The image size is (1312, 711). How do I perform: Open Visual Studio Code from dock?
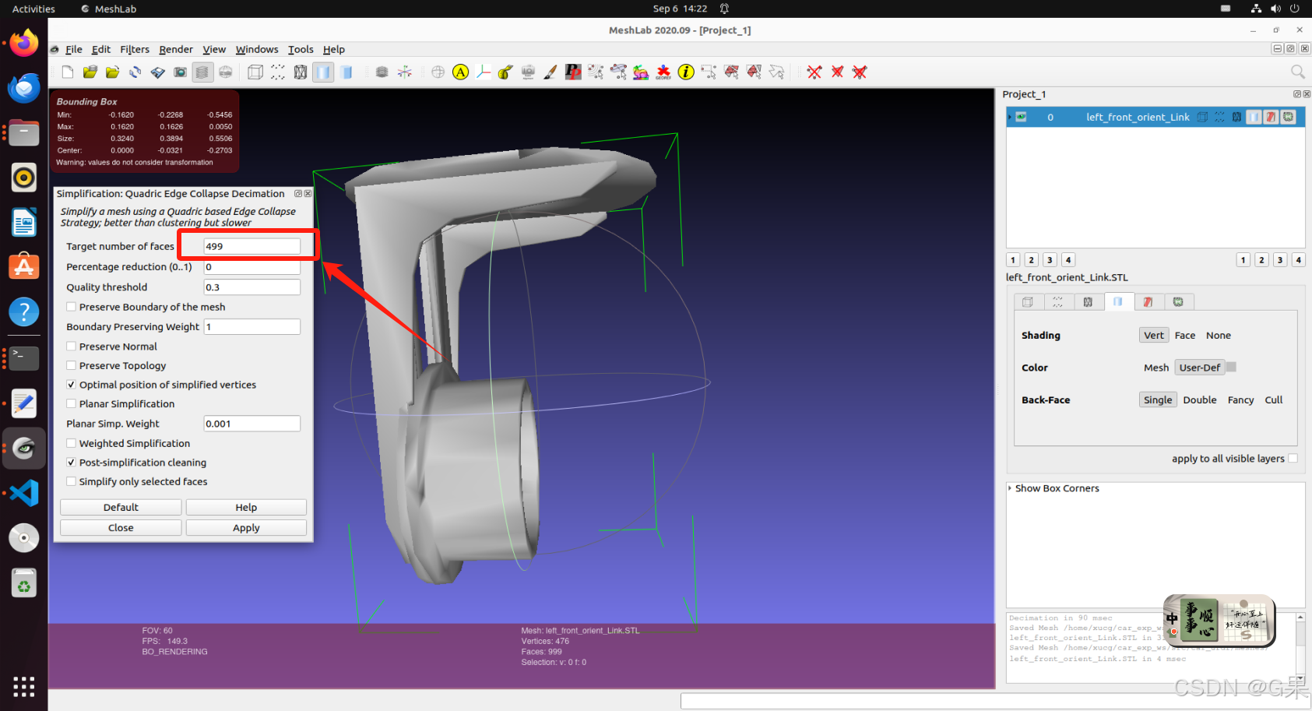click(x=24, y=493)
